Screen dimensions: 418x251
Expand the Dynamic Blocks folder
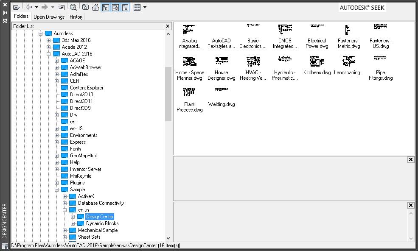pos(73,223)
